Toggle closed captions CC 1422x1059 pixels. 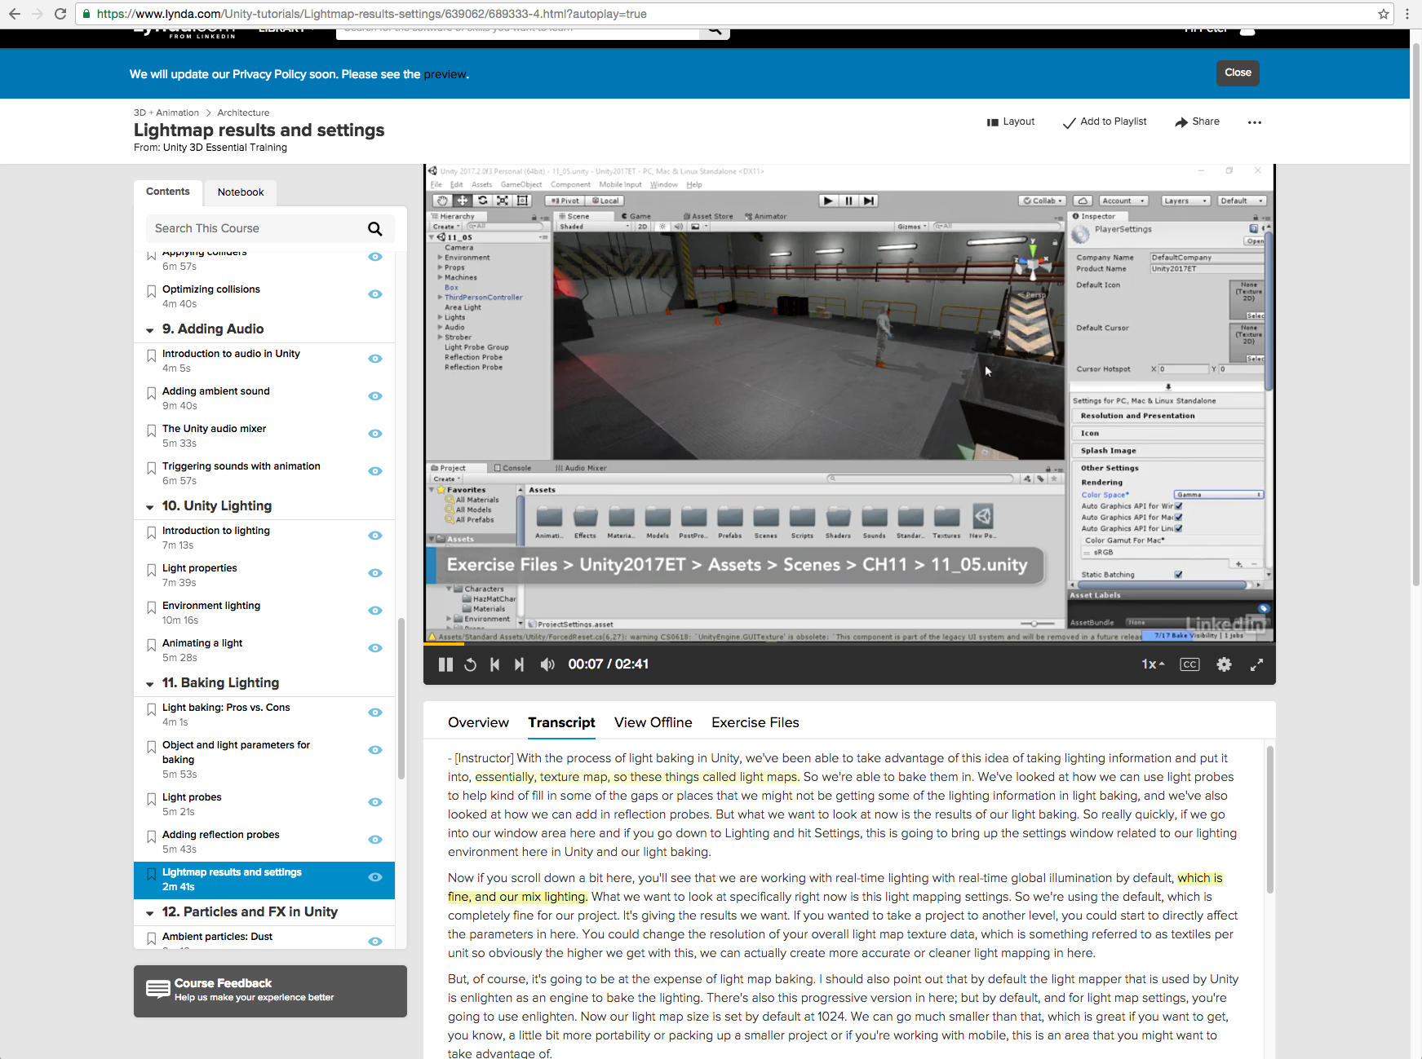1189,664
